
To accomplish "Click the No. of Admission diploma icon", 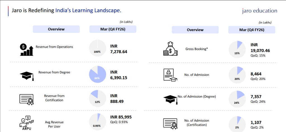I will click(170, 75).
